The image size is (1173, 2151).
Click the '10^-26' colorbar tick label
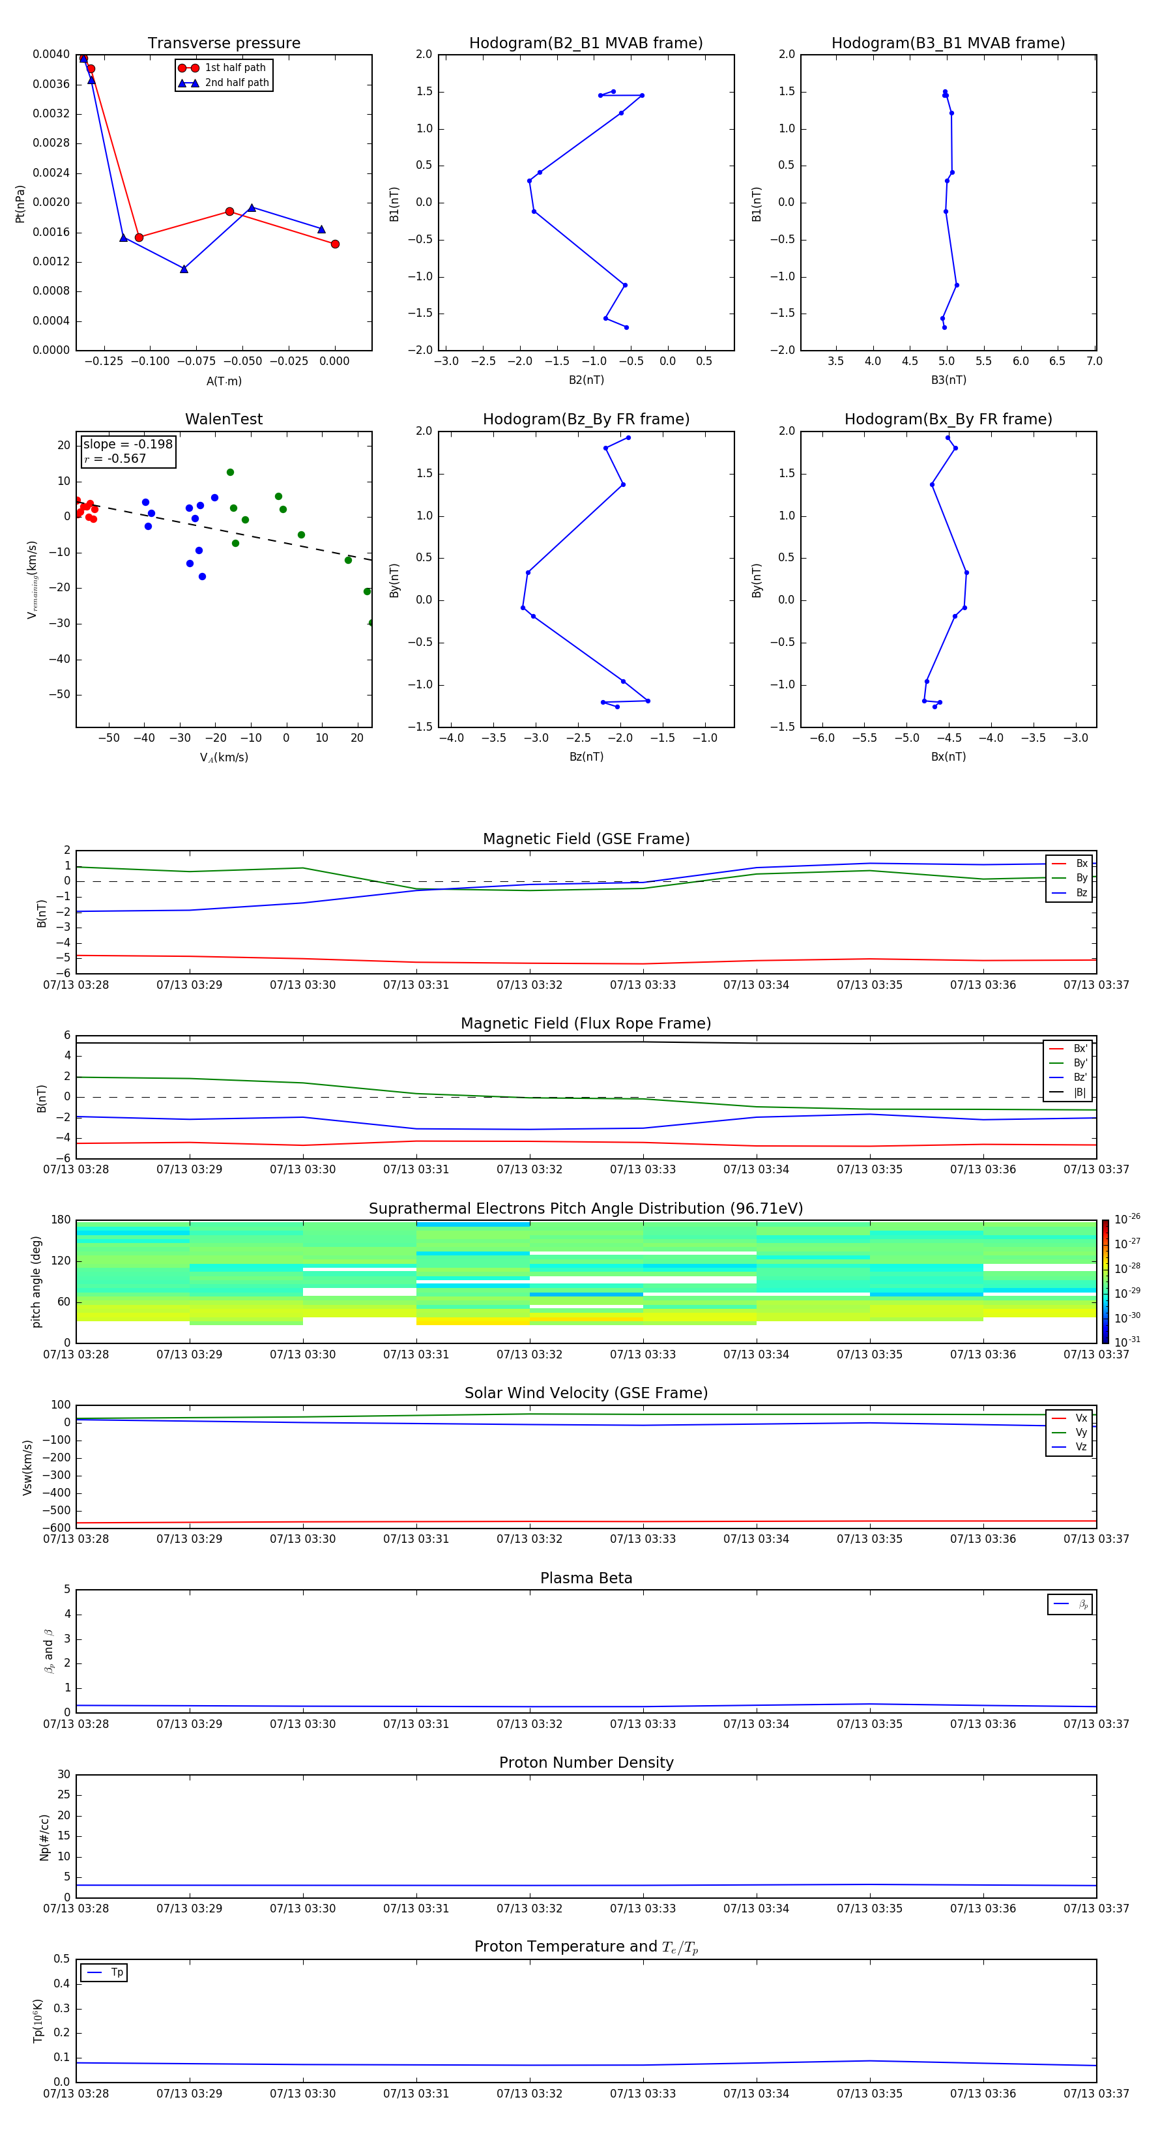[x=1127, y=1219]
